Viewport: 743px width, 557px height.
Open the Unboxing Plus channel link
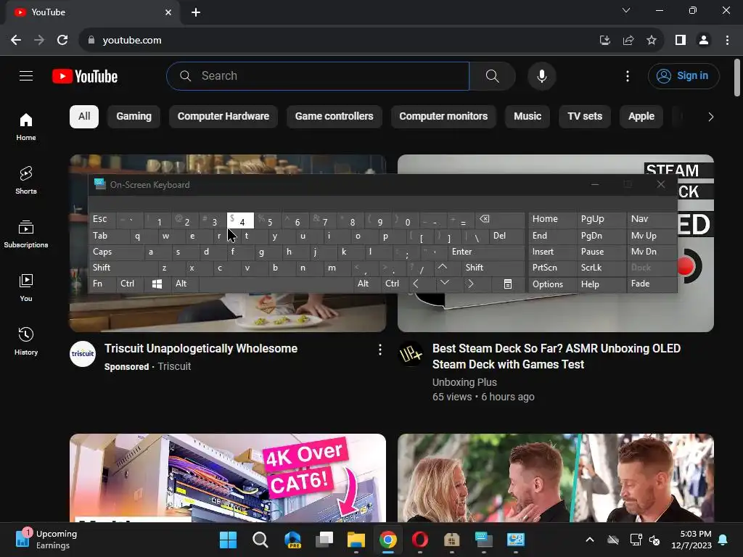coord(464,382)
